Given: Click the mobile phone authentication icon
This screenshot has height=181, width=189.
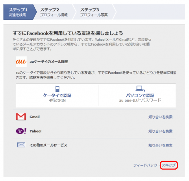Looking at the screenshot, I should pyautogui.click(x=57, y=89).
